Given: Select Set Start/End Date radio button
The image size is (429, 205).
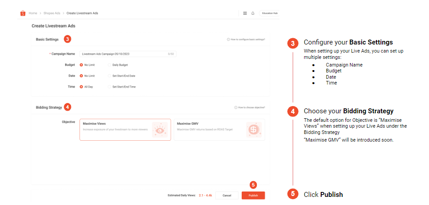Looking at the screenshot, I should (110, 76).
